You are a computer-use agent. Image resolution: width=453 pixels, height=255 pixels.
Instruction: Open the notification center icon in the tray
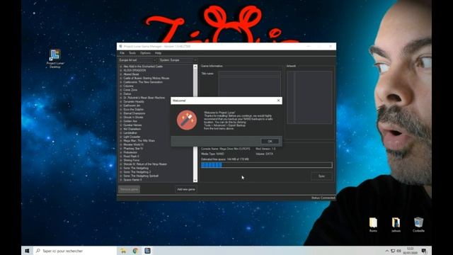pos(424,251)
